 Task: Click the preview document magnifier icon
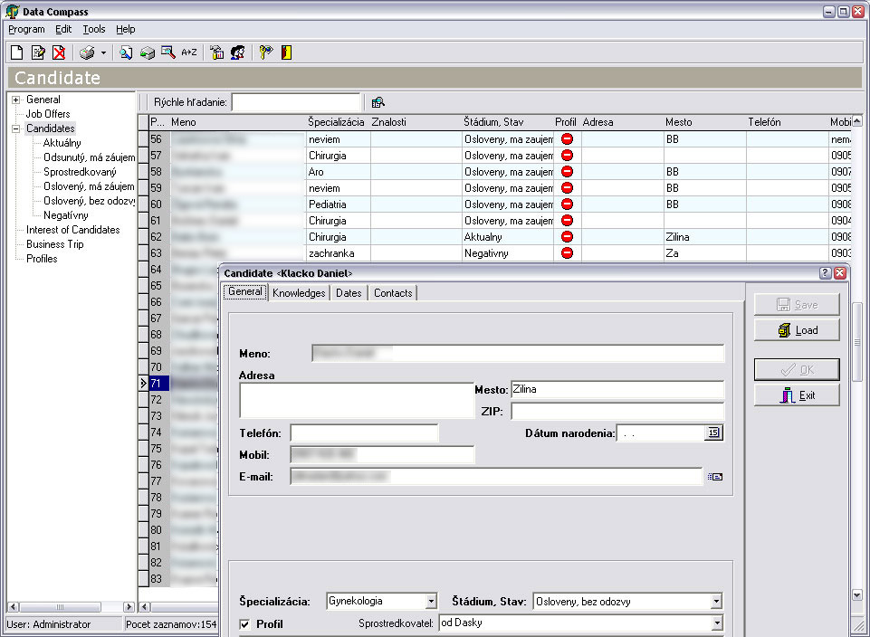pyautogui.click(x=126, y=52)
